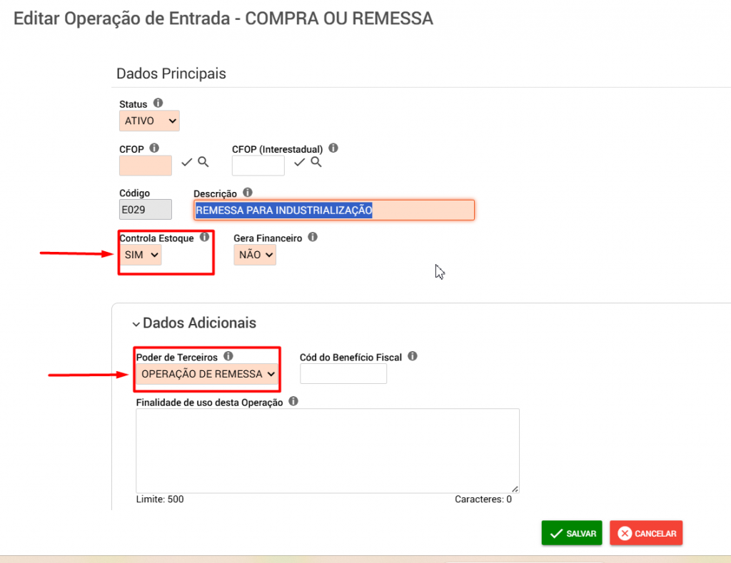This screenshot has width=731, height=563.
Task: Click the Cód do Benefício Fiscal info icon
Action: (413, 356)
